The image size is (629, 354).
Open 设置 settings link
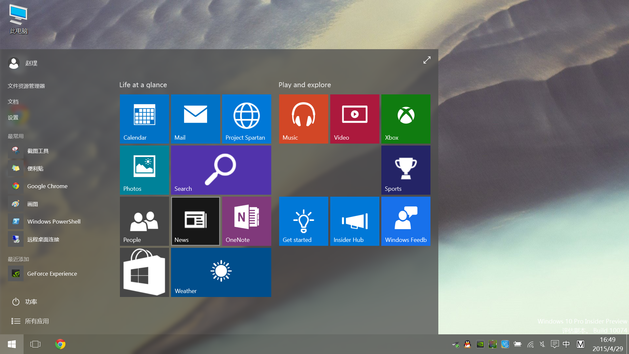13,117
